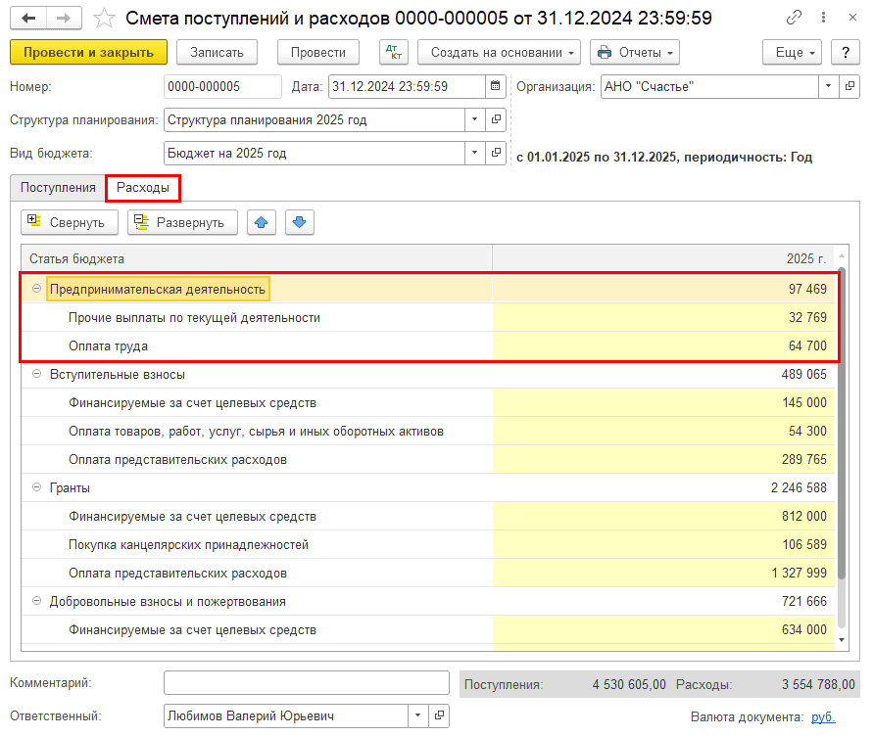Click into the Комментарий input field

click(308, 683)
